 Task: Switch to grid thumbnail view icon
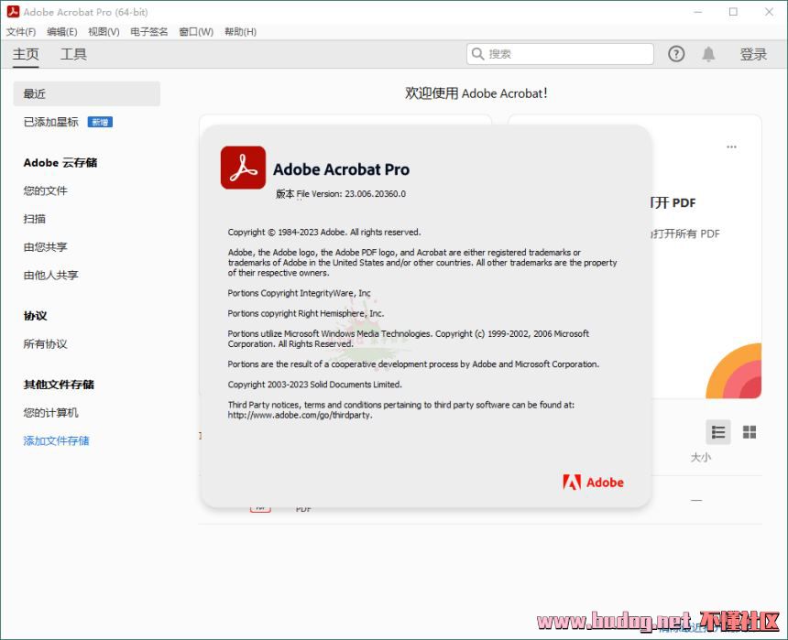coord(749,432)
